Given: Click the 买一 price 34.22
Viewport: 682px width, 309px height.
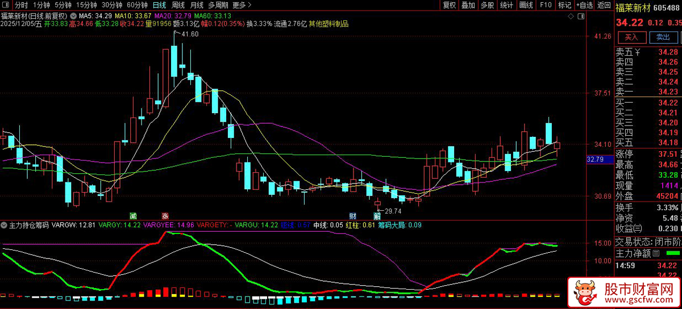Looking at the screenshot, I should (x=668, y=103).
